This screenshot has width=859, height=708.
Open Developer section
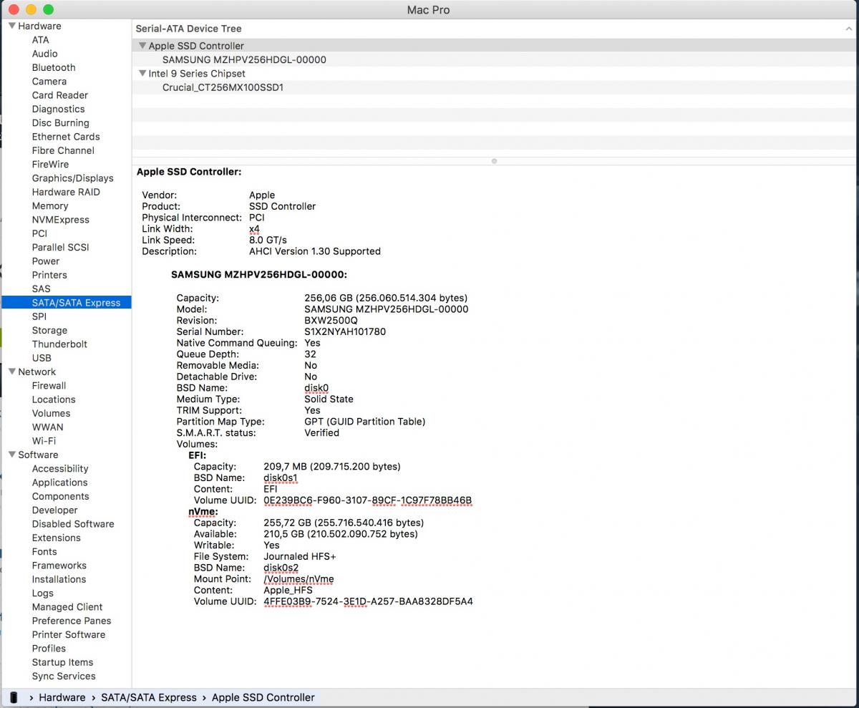tap(55, 510)
